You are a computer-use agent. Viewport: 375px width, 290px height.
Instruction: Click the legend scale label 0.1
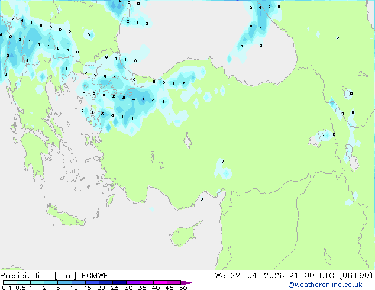click(7, 288)
